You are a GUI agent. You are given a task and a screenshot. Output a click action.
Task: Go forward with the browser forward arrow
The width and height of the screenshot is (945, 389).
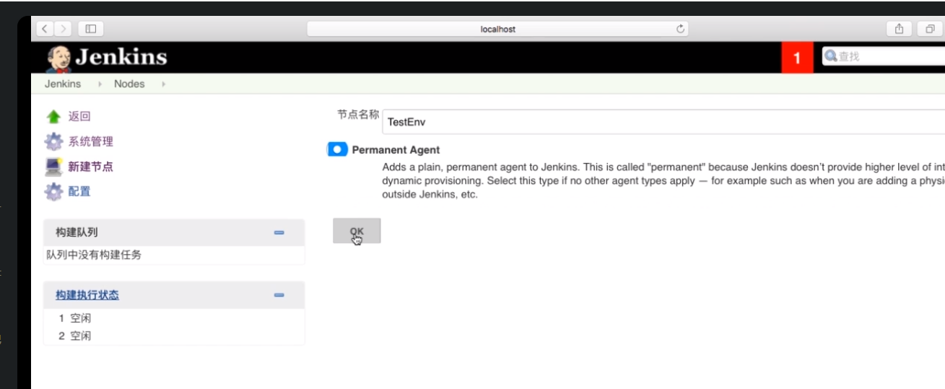tap(62, 29)
